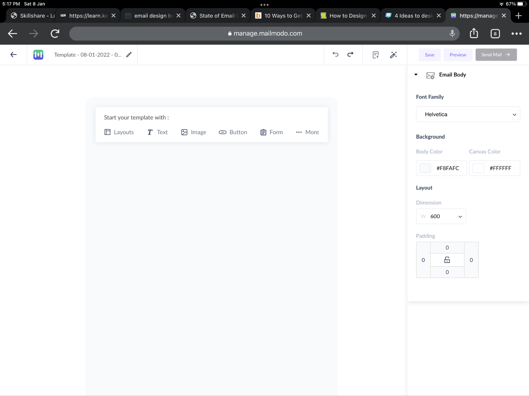Edit the Body Color hex #F8FAFC field
Screen dimensions: 529x396
[448, 168]
